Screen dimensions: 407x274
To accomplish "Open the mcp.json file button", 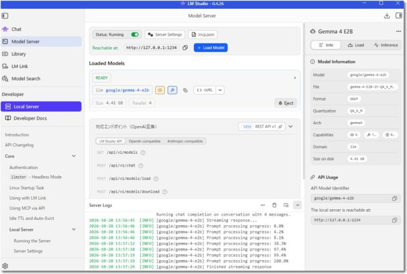I will point(203,34).
